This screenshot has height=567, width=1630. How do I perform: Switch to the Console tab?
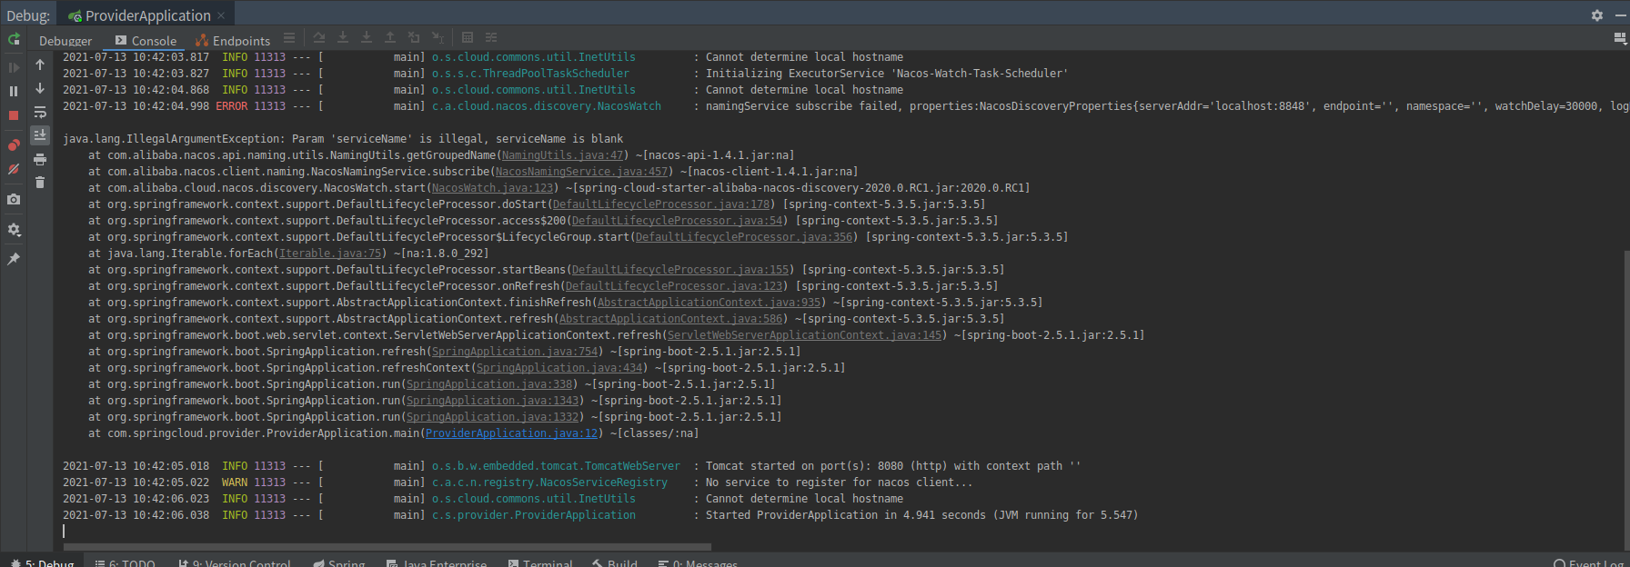tap(146, 41)
